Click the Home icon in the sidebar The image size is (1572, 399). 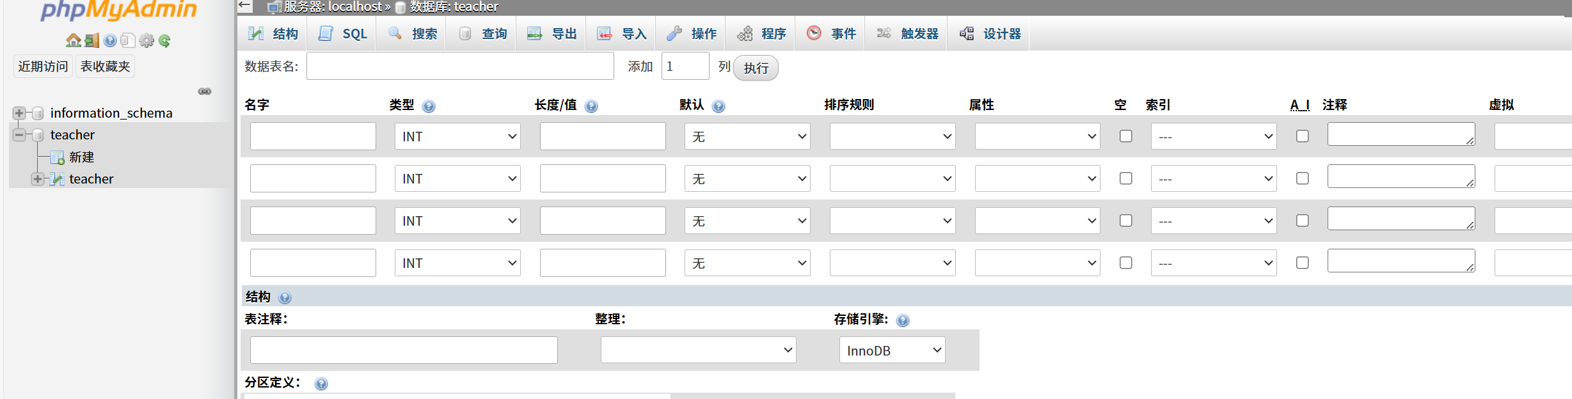pyautogui.click(x=73, y=41)
